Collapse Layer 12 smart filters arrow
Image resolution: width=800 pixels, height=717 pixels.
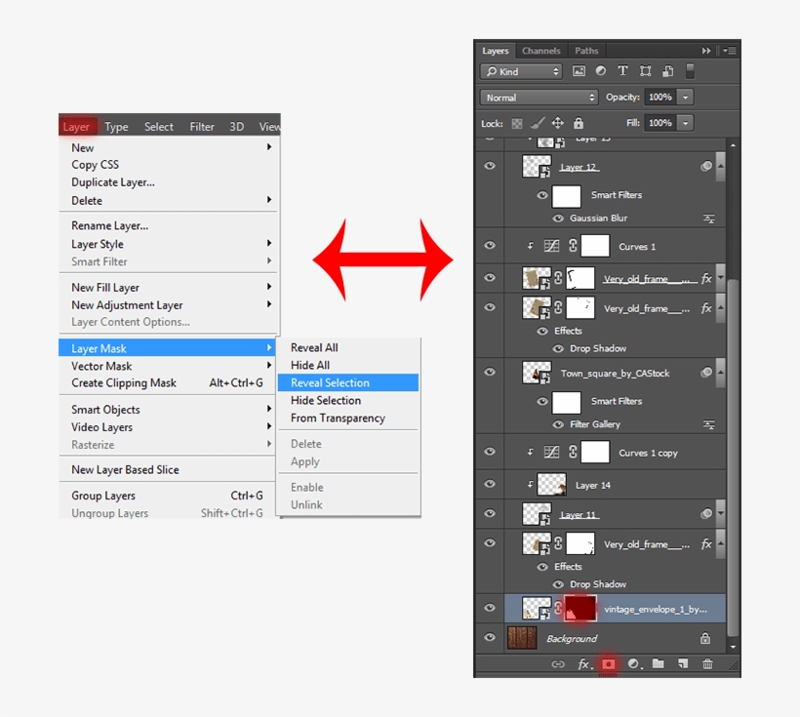(x=720, y=167)
